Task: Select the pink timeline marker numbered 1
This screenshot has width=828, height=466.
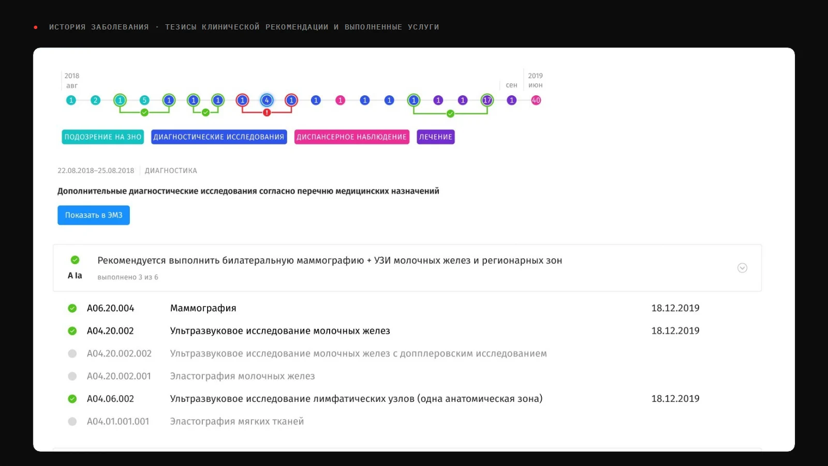Action: tap(340, 100)
